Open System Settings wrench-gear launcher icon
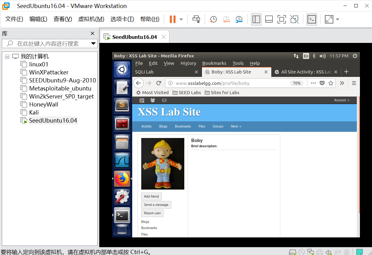 pos(122,197)
